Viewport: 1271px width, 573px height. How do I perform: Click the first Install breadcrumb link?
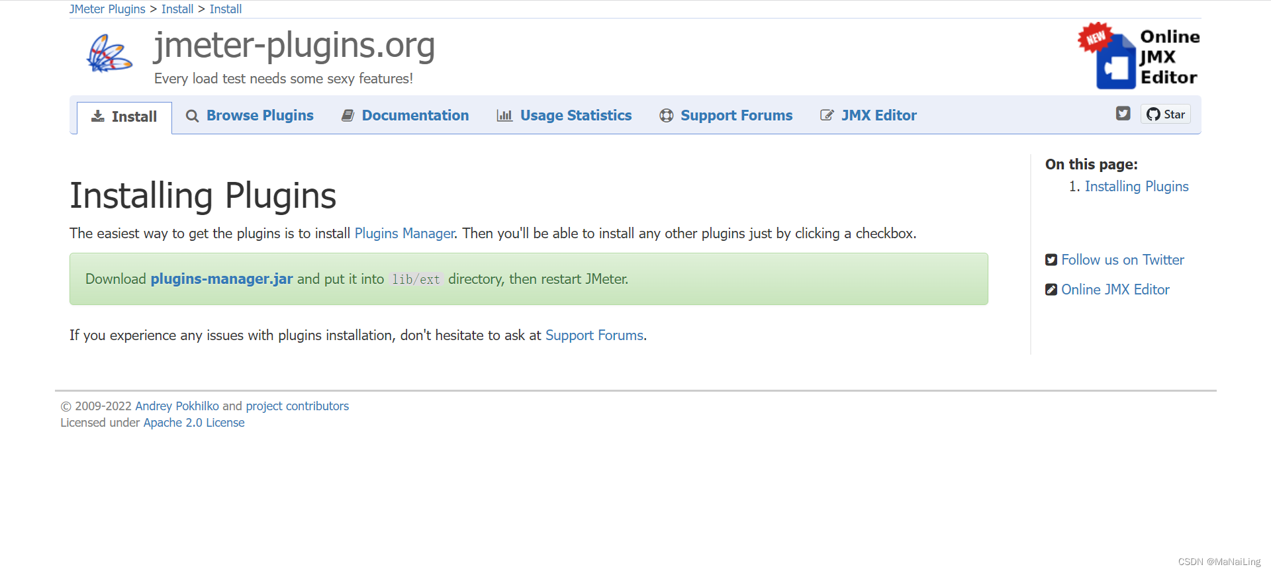coord(177,9)
